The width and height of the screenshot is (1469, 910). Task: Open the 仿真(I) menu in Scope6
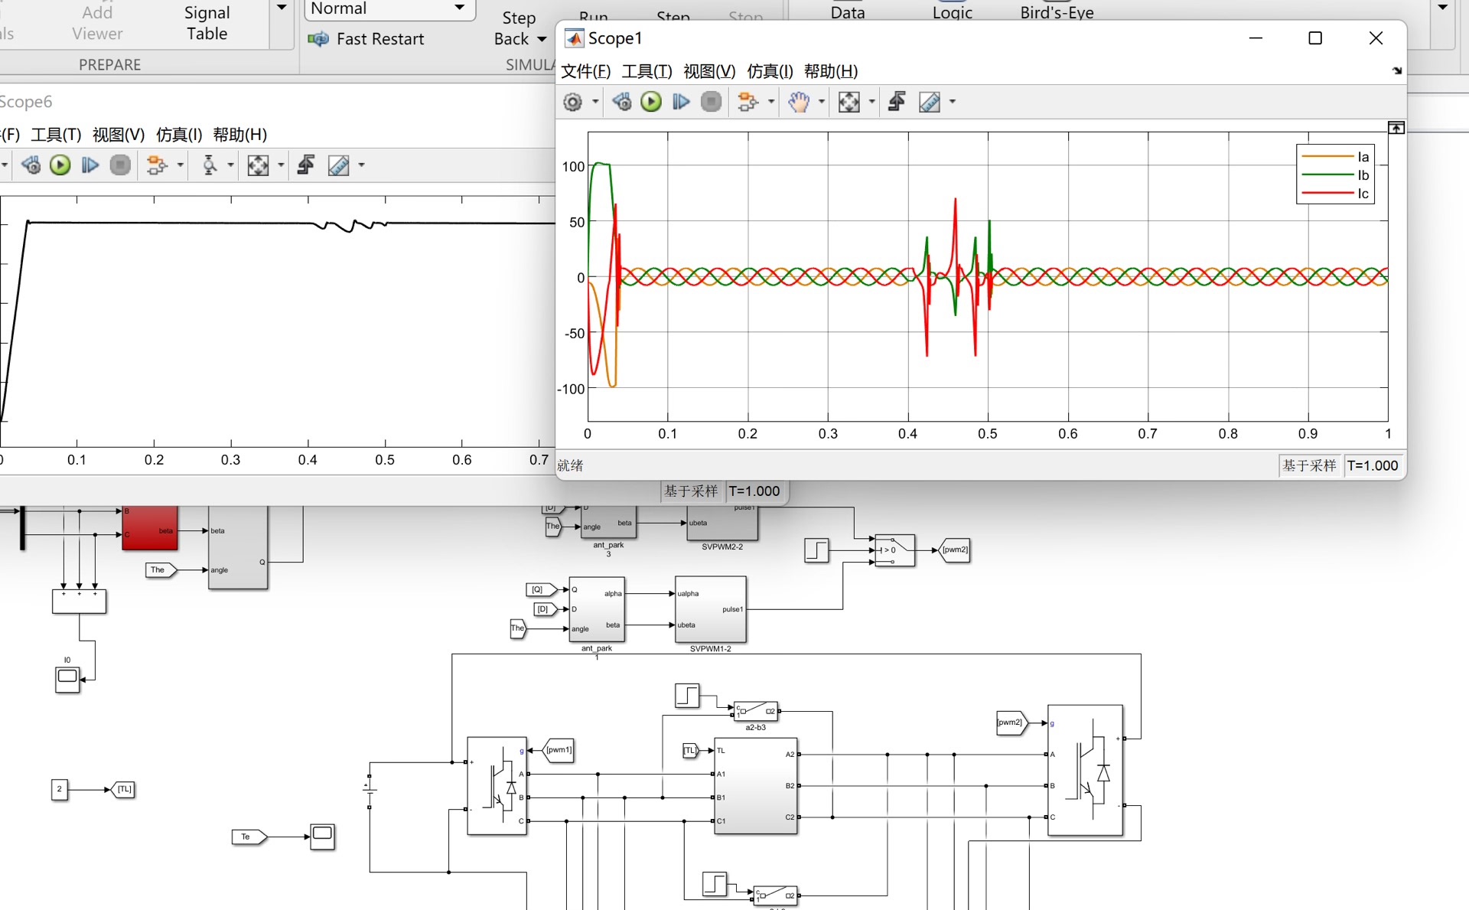(178, 135)
